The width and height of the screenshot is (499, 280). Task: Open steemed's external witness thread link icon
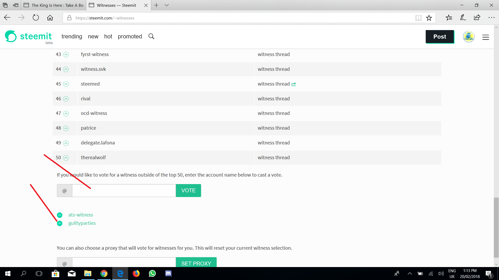click(x=294, y=84)
